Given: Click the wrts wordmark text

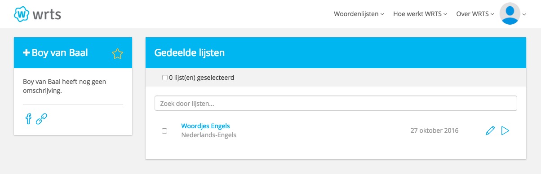Looking at the screenshot, I should pyautogui.click(x=47, y=14).
